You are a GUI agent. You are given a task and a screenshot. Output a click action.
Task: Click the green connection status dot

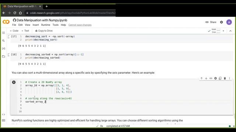point(230,126)
